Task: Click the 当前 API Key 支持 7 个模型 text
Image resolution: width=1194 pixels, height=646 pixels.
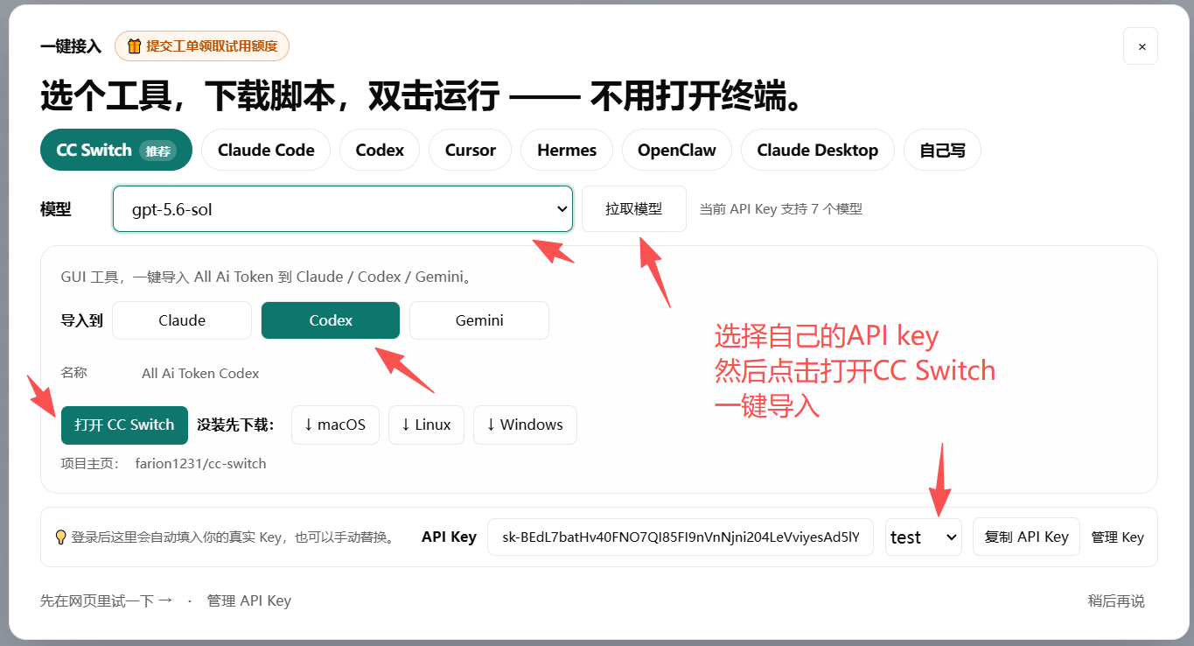Action: 781,209
